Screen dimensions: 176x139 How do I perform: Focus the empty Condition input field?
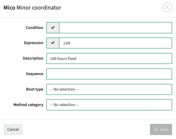[115, 28]
